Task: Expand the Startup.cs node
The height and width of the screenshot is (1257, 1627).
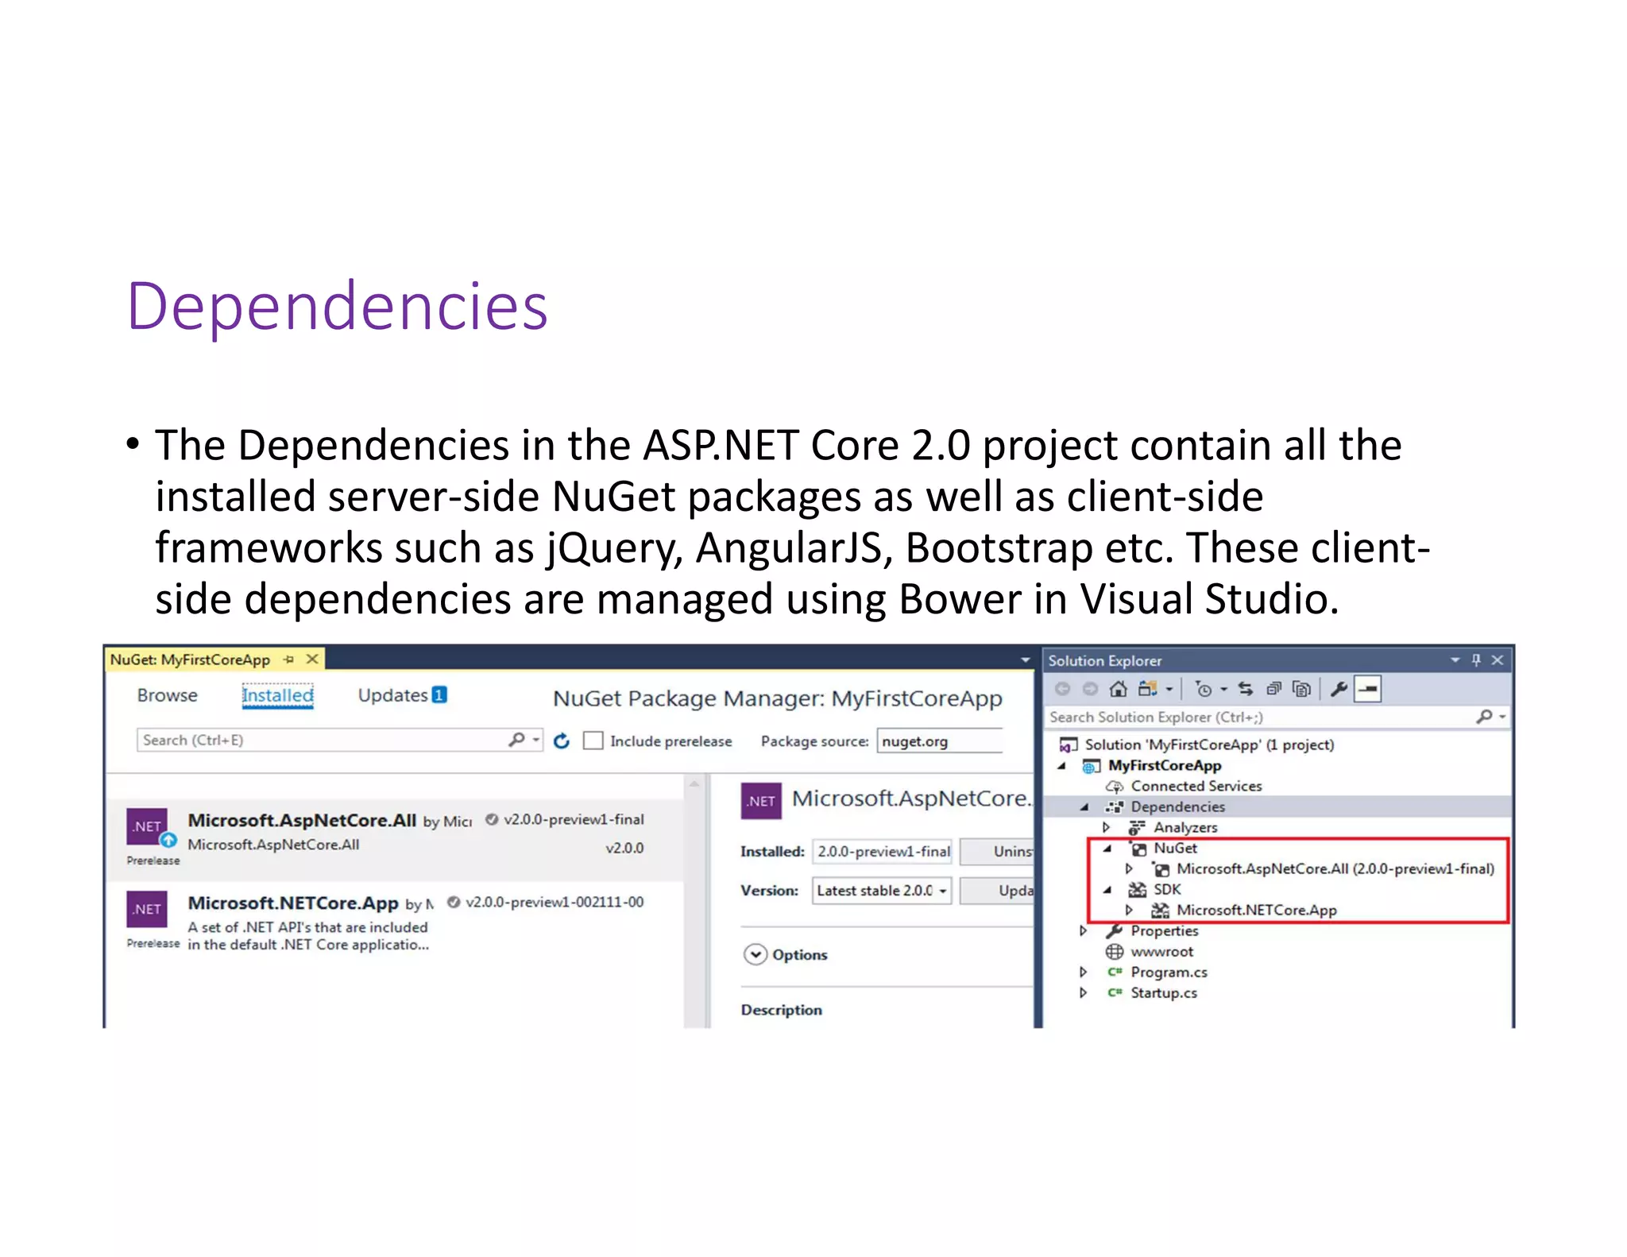Action: coord(1084,992)
